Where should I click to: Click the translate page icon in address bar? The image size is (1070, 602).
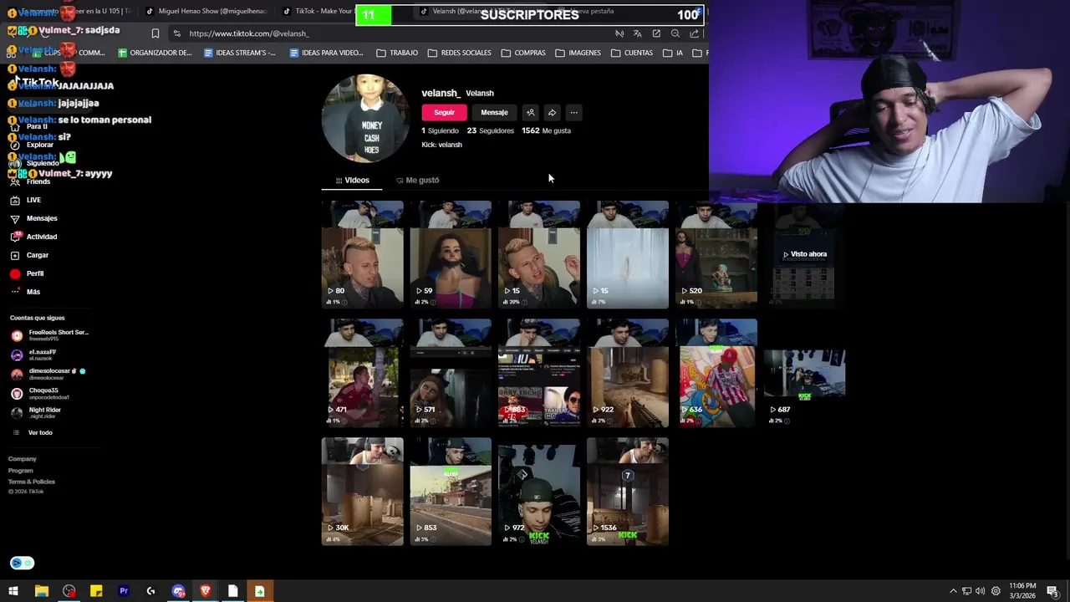638,33
